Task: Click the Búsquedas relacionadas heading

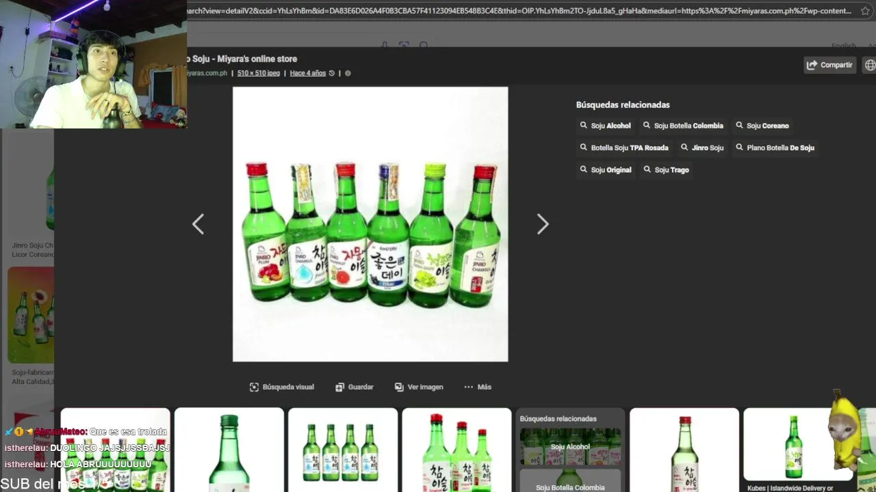Action: [623, 105]
